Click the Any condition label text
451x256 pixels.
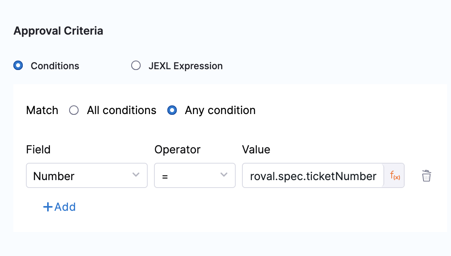coord(220,111)
